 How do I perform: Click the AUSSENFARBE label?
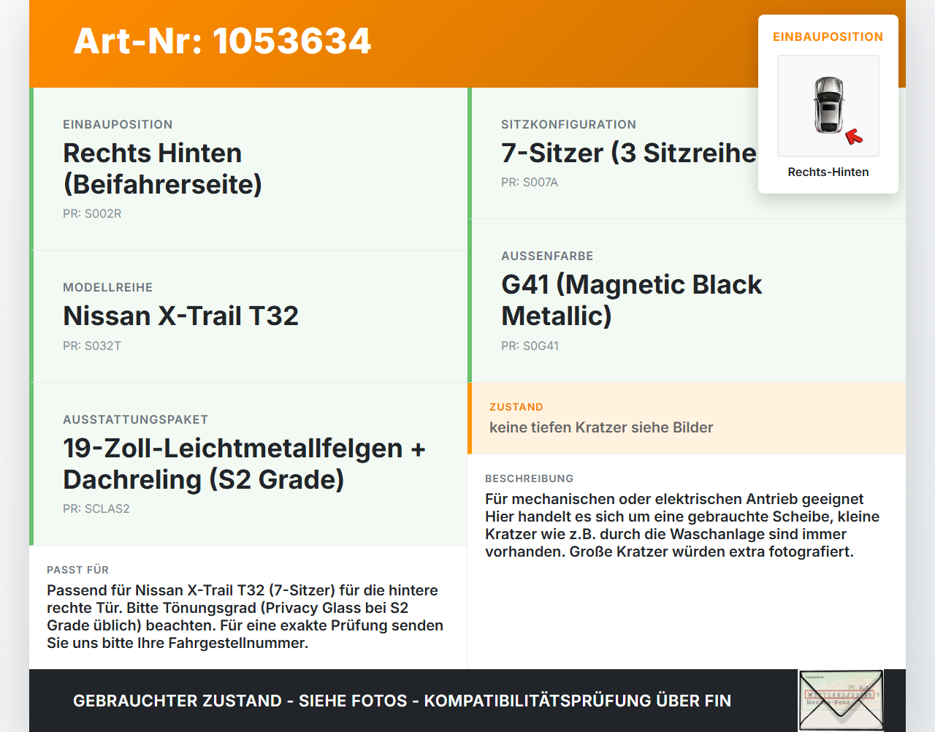(x=547, y=256)
